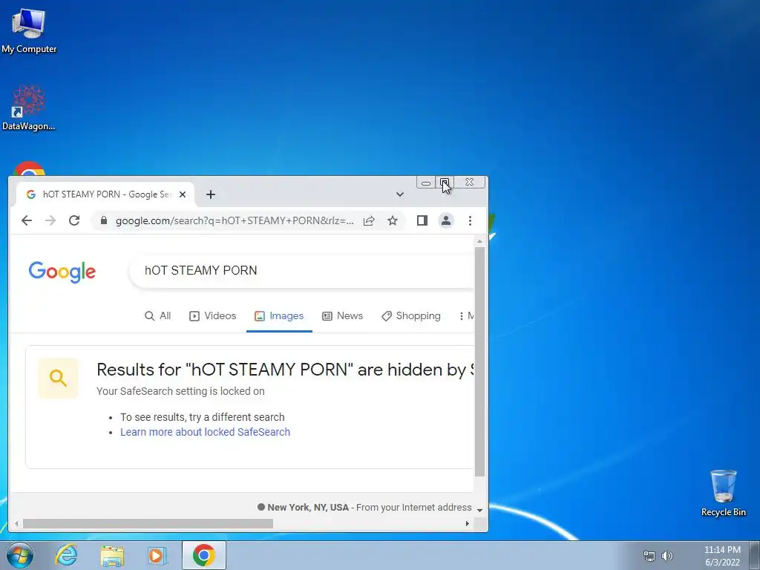This screenshot has width=760, height=570.
Task: Click the yellow magnifier SafeSearch icon
Action: (58, 378)
